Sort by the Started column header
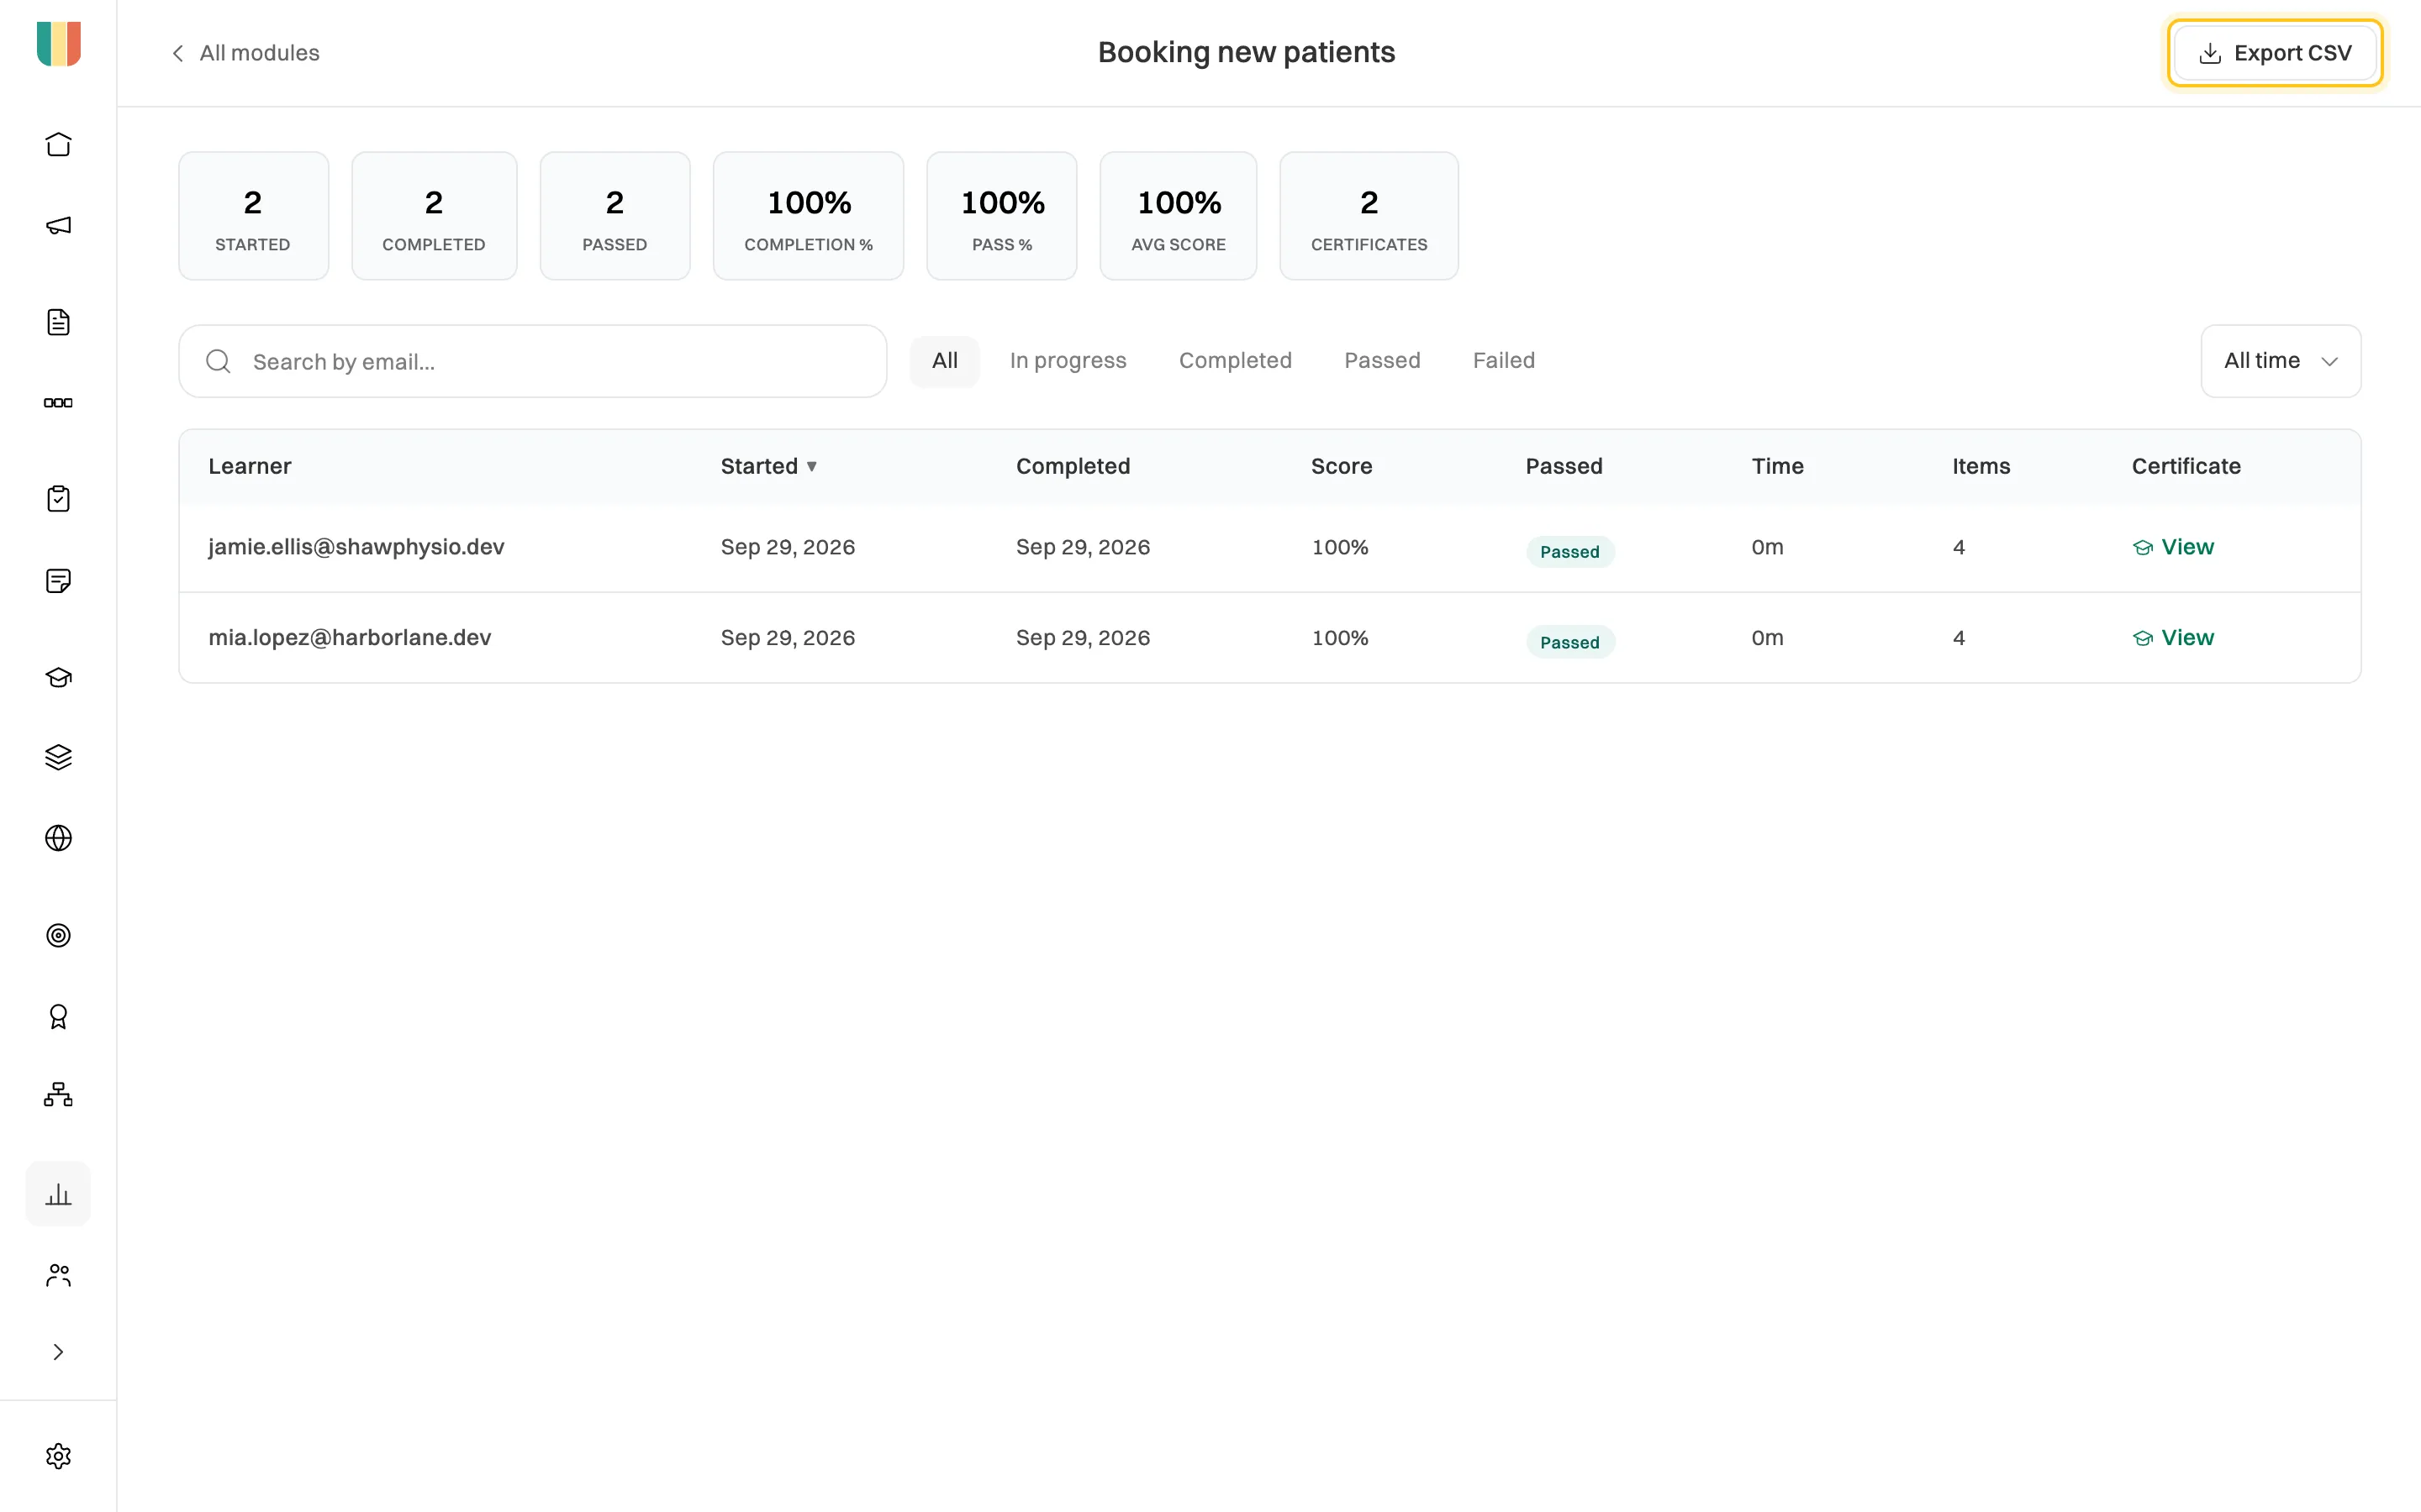The width and height of the screenshot is (2421, 1512). click(x=768, y=466)
